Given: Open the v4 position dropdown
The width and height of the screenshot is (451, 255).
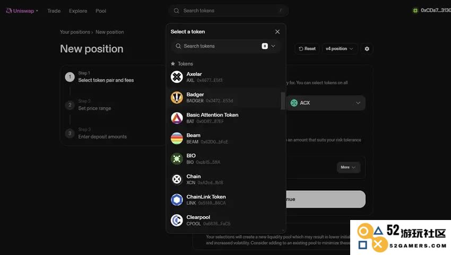Looking at the screenshot, I should [340, 49].
